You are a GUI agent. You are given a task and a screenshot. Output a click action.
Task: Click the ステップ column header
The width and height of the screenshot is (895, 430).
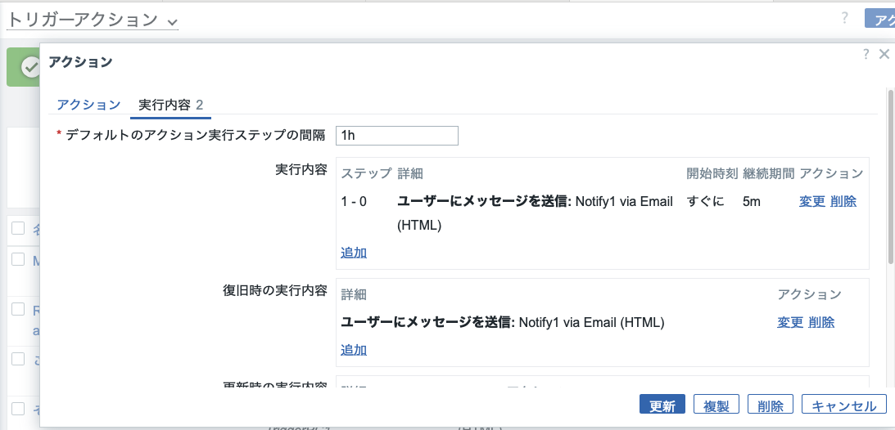[x=367, y=173]
